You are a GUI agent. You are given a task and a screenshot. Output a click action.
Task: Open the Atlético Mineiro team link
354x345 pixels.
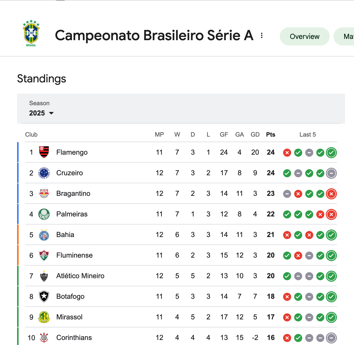[x=80, y=276]
